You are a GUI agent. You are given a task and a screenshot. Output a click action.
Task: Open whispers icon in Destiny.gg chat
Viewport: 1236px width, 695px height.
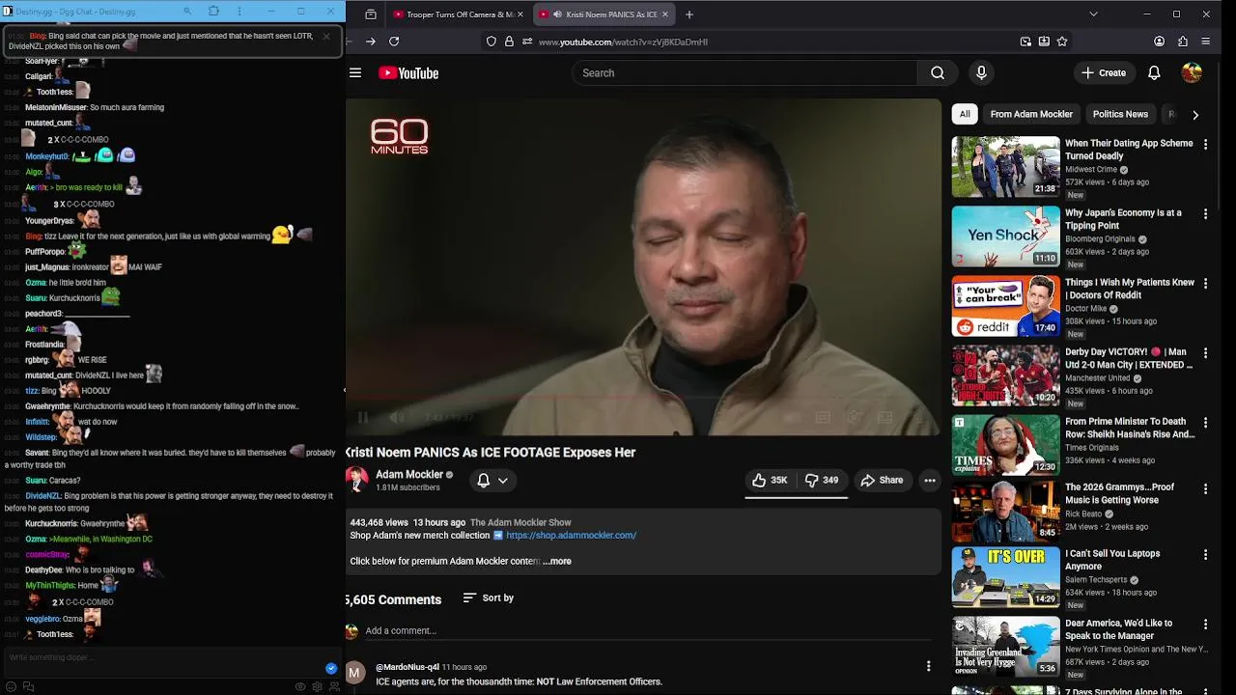28,686
